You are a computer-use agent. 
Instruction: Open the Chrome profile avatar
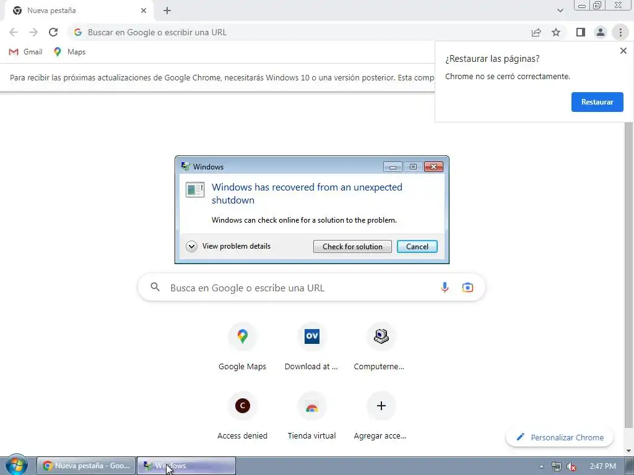click(601, 32)
